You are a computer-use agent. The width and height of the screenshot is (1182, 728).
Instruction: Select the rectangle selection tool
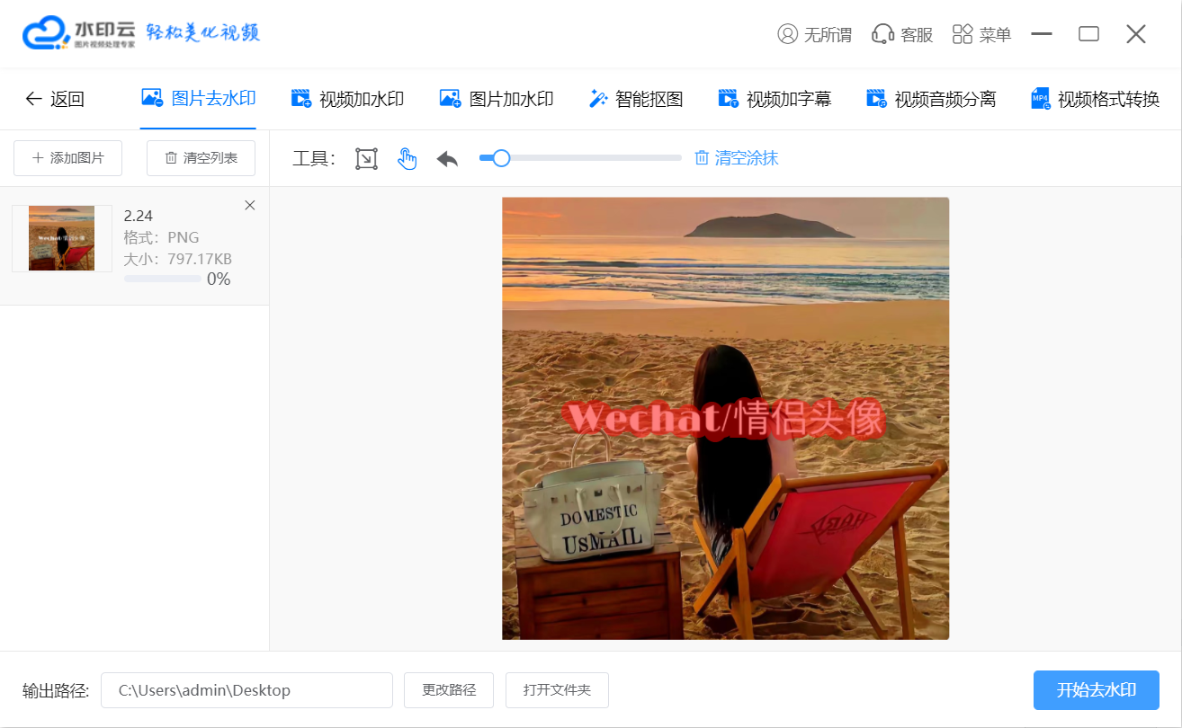[x=366, y=159]
